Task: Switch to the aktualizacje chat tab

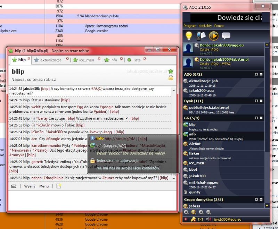Action: 51,60
